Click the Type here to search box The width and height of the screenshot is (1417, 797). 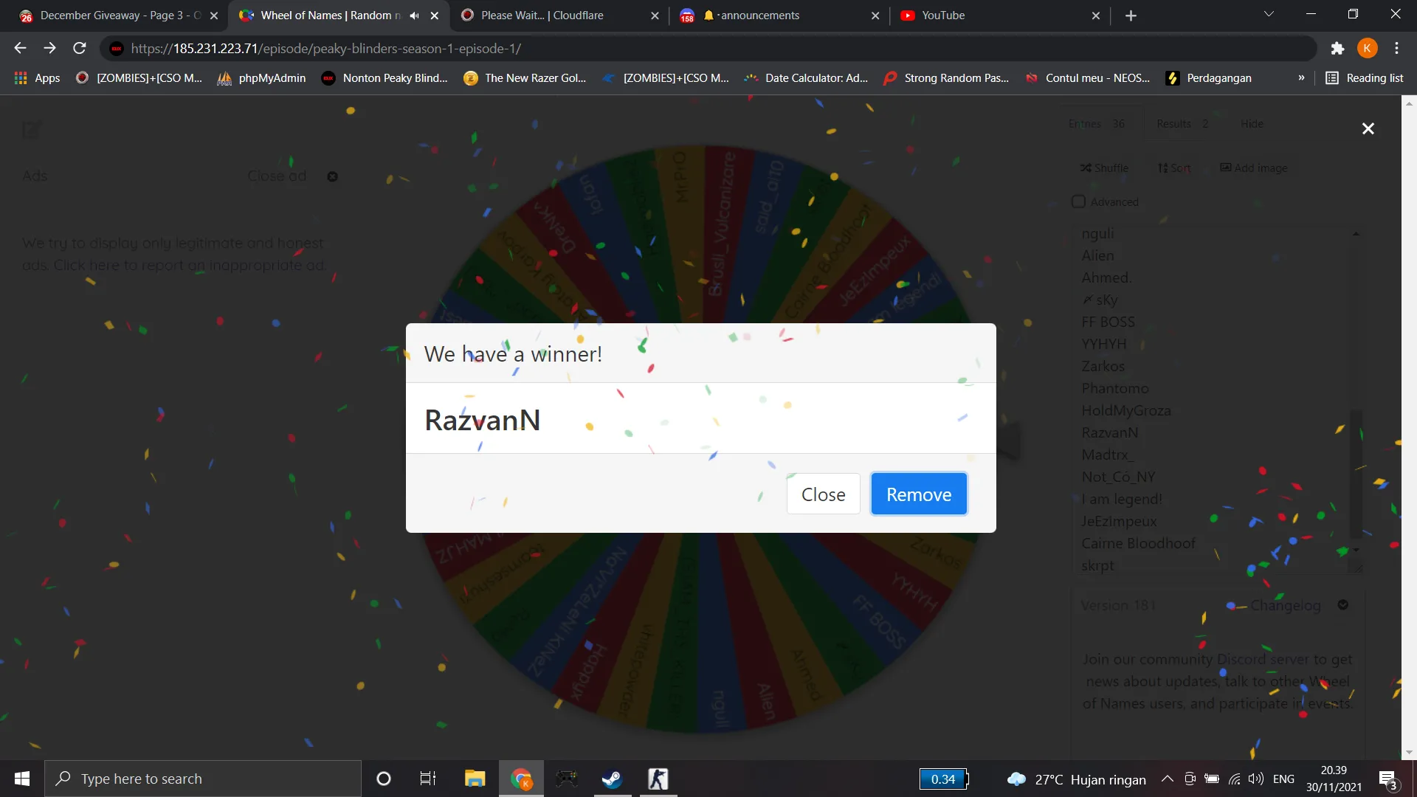203,779
